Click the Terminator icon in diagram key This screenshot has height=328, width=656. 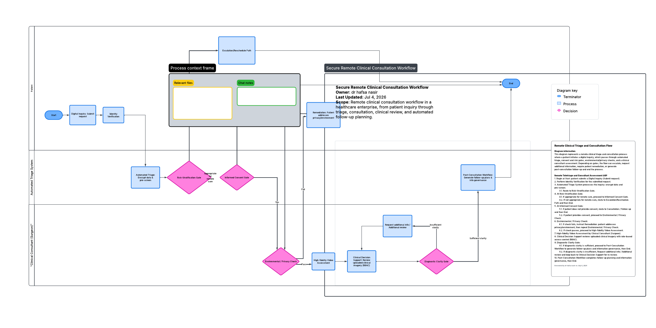559,96
